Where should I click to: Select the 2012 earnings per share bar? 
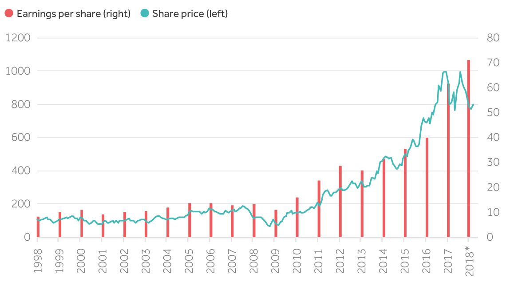click(x=340, y=201)
